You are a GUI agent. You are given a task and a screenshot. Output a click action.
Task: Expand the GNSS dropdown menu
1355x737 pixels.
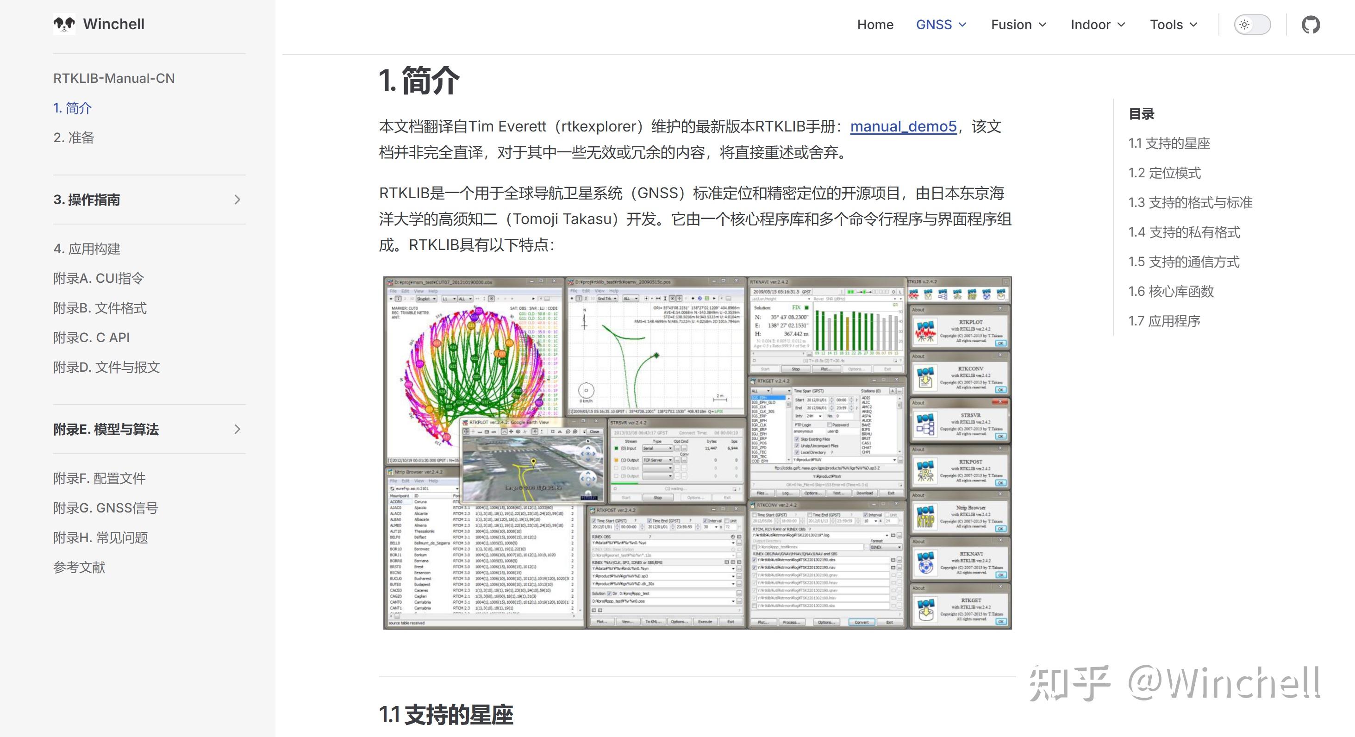941,25
